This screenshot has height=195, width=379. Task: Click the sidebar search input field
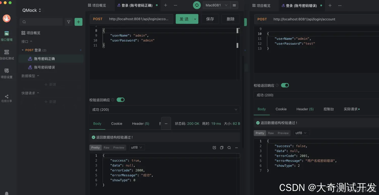(41, 22)
